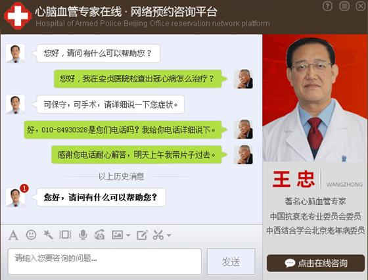Viewport: 368px width, 280px height.
Task: Send a window shake nudge
Action: point(65,235)
